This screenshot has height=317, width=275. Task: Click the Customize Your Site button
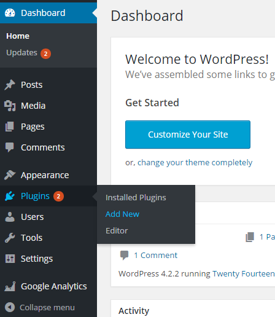click(x=188, y=135)
